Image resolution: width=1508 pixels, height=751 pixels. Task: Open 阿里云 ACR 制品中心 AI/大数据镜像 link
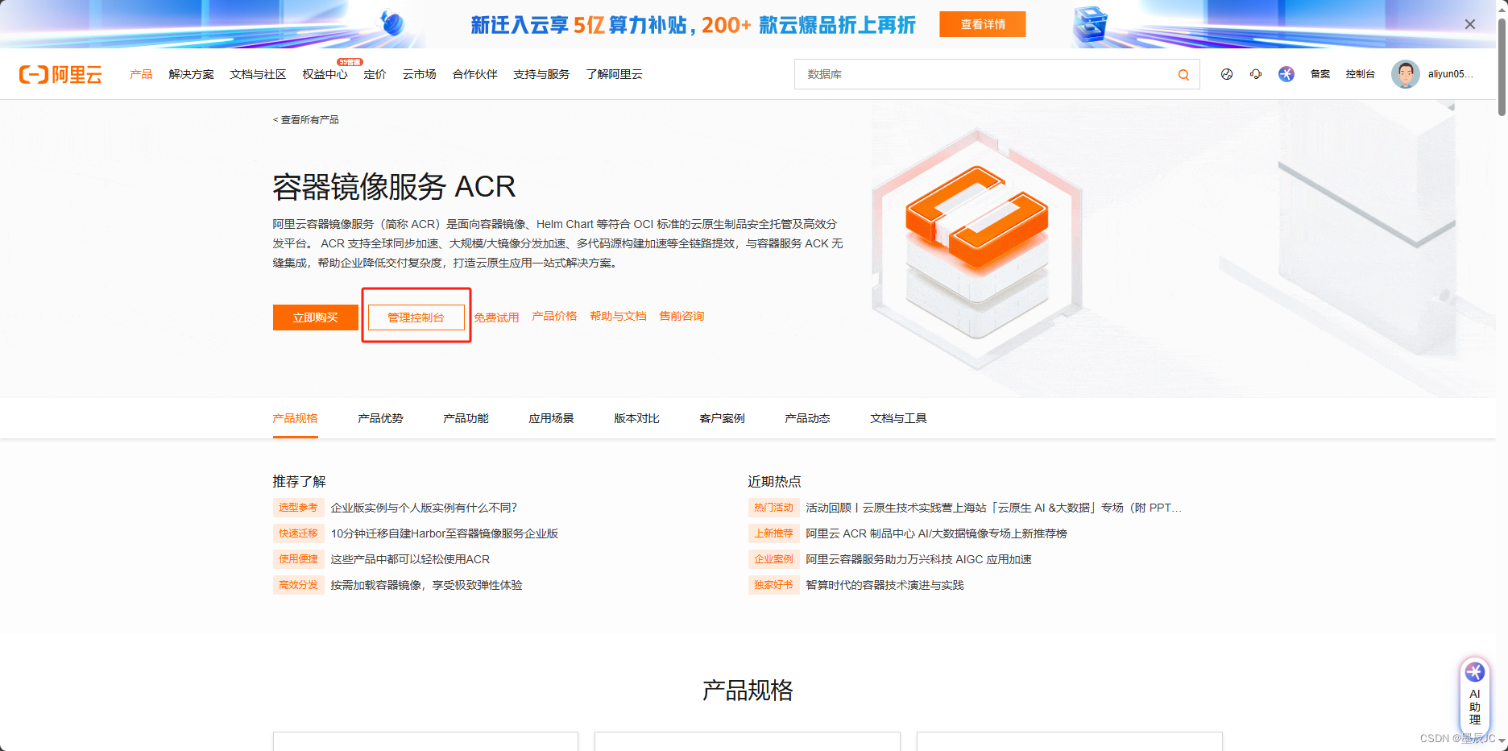point(936,533)
